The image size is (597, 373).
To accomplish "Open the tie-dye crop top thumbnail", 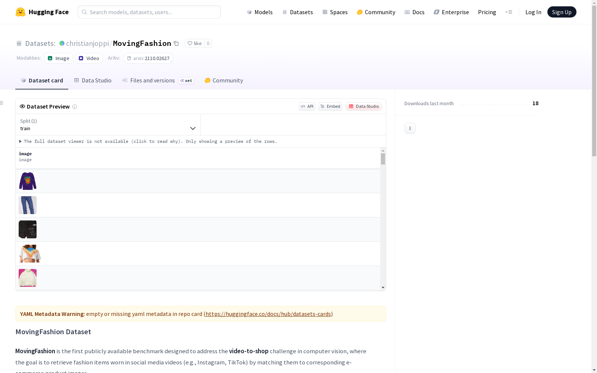I will (x=29, y=254).
